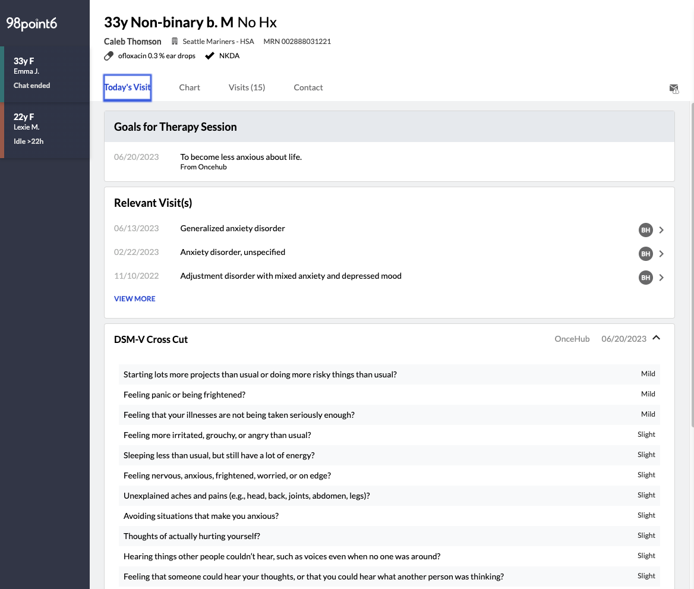Click the NKDA checkmark icon

(x=210, y=56)
